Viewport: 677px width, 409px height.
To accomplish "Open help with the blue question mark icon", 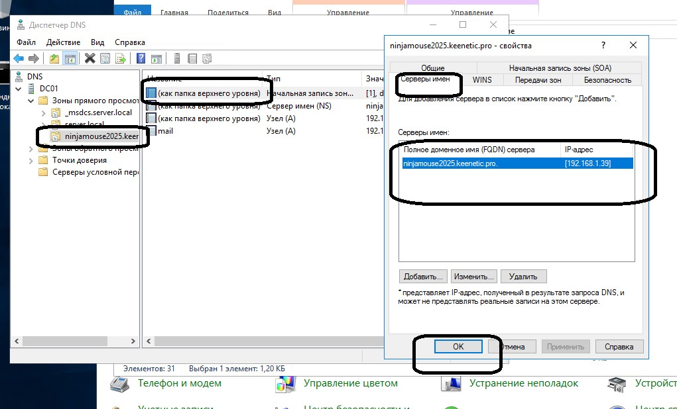I will pyautogui.click(x=141, y=58).
